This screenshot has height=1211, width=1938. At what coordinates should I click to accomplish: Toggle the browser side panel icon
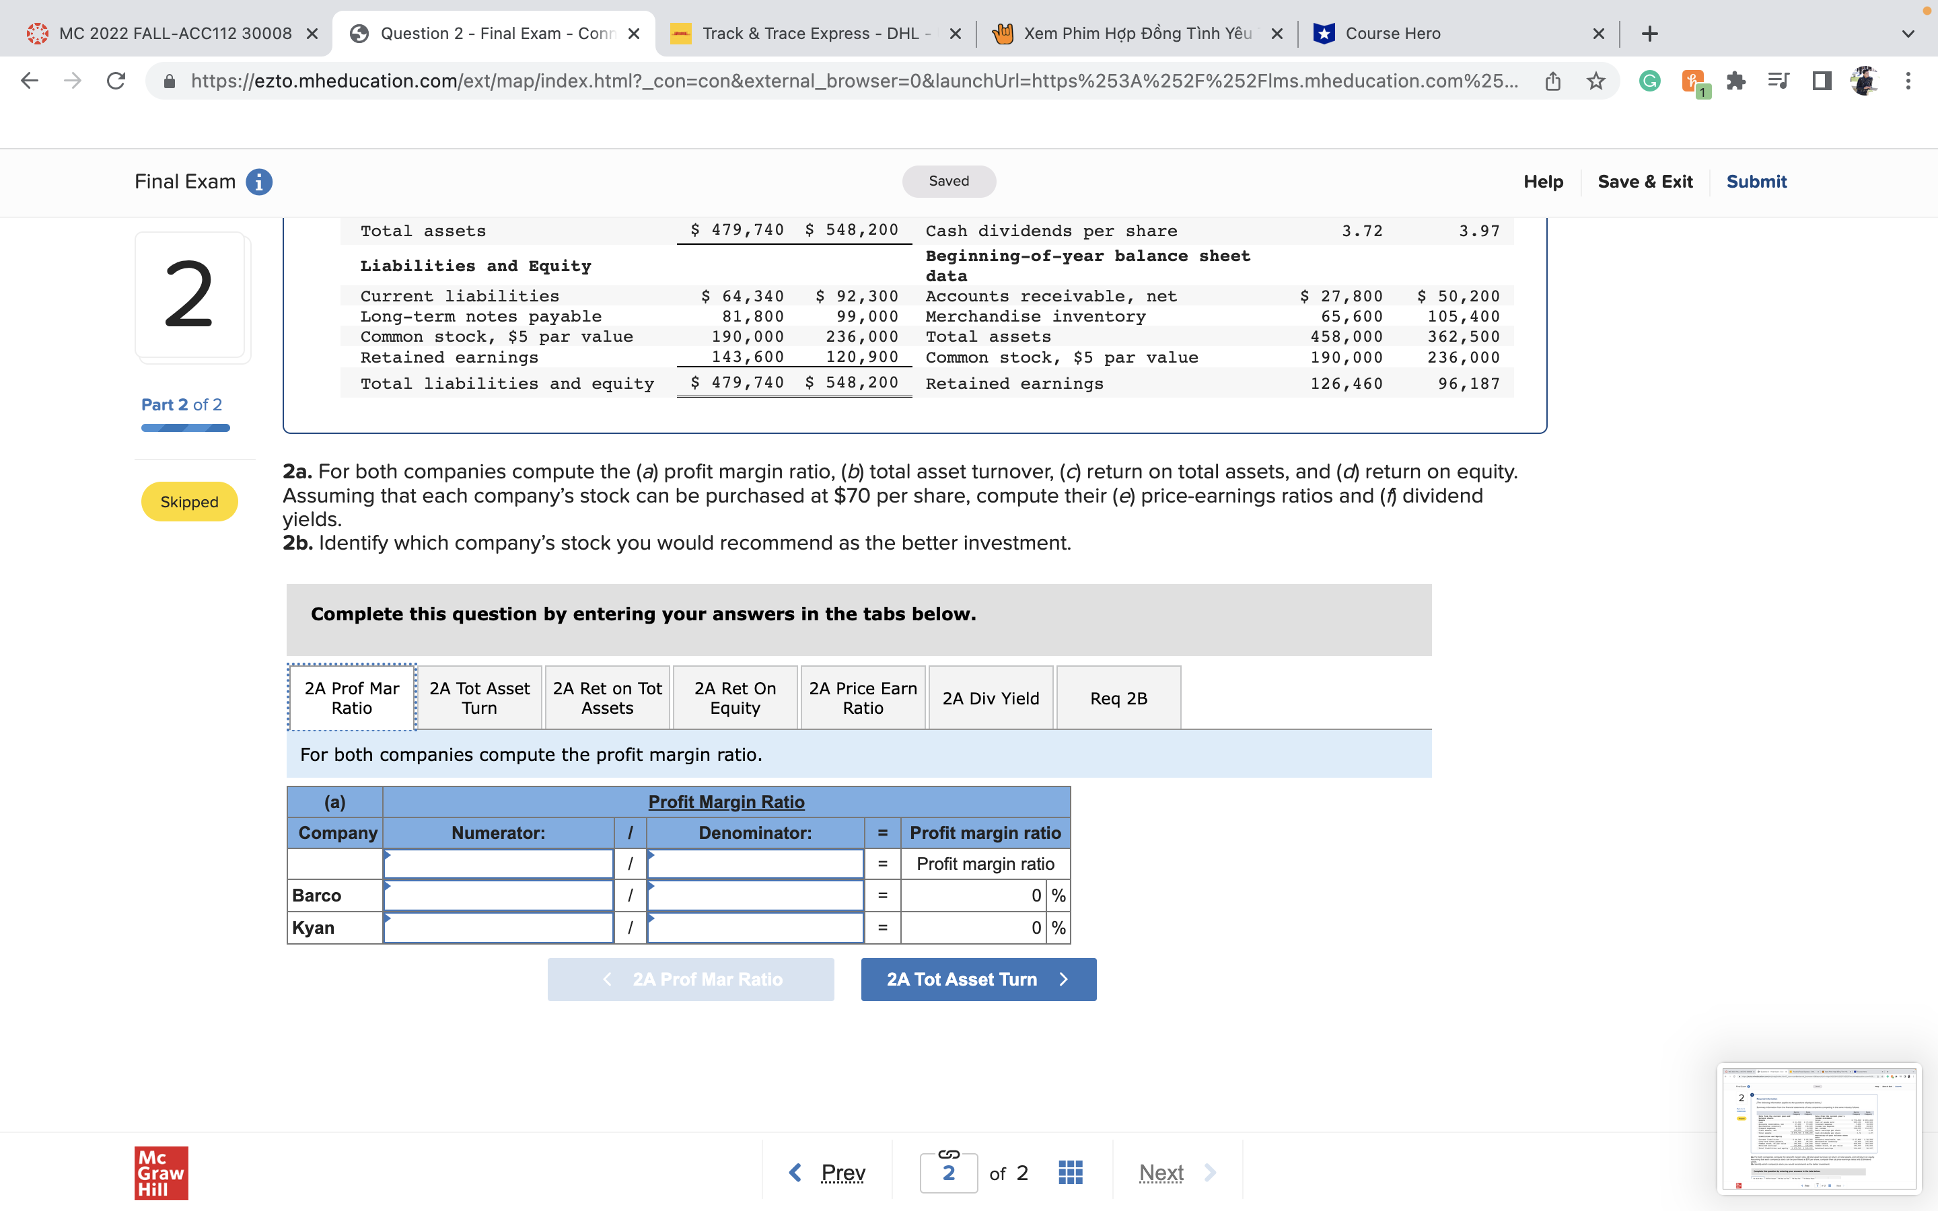pos(1821,81)
